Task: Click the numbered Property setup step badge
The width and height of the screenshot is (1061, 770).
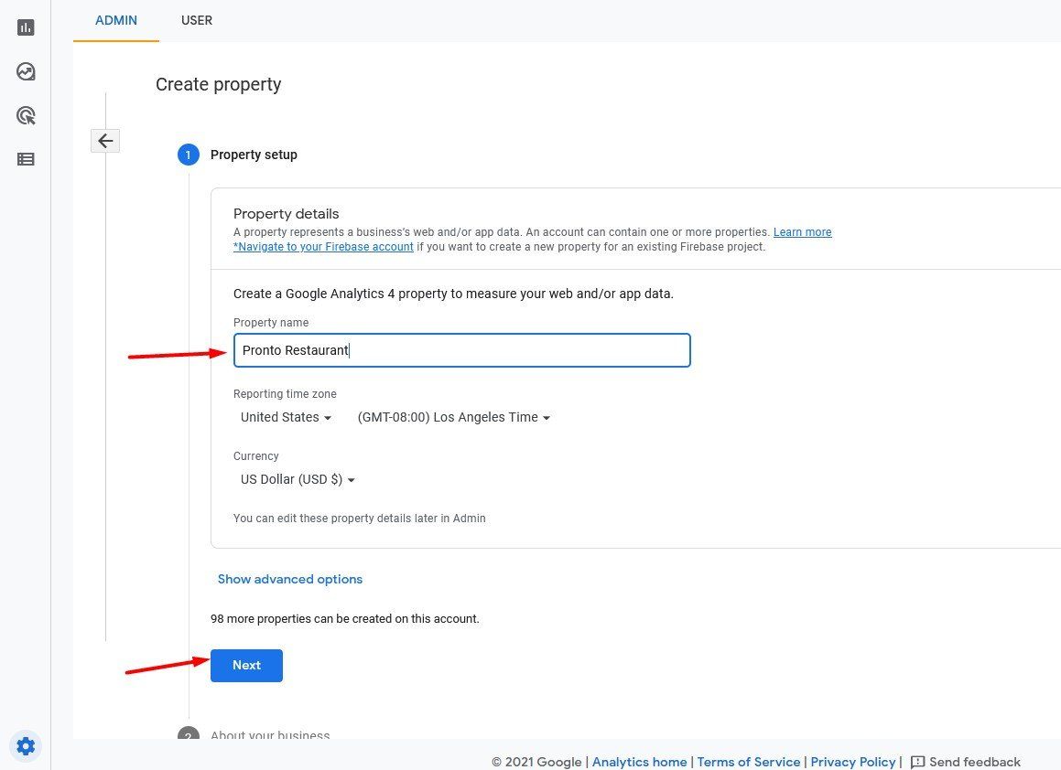Action: pyautogui.click(x=189, y=155)
